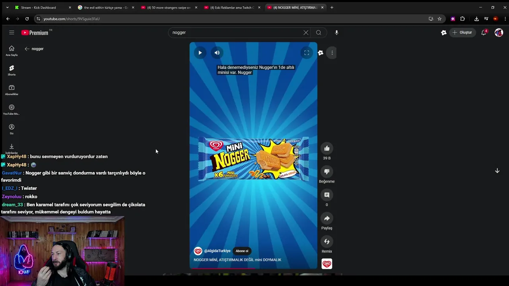Click chat user dream_33's name
Image resolution: width=509 pixels, height=286 pixels.
12,205
